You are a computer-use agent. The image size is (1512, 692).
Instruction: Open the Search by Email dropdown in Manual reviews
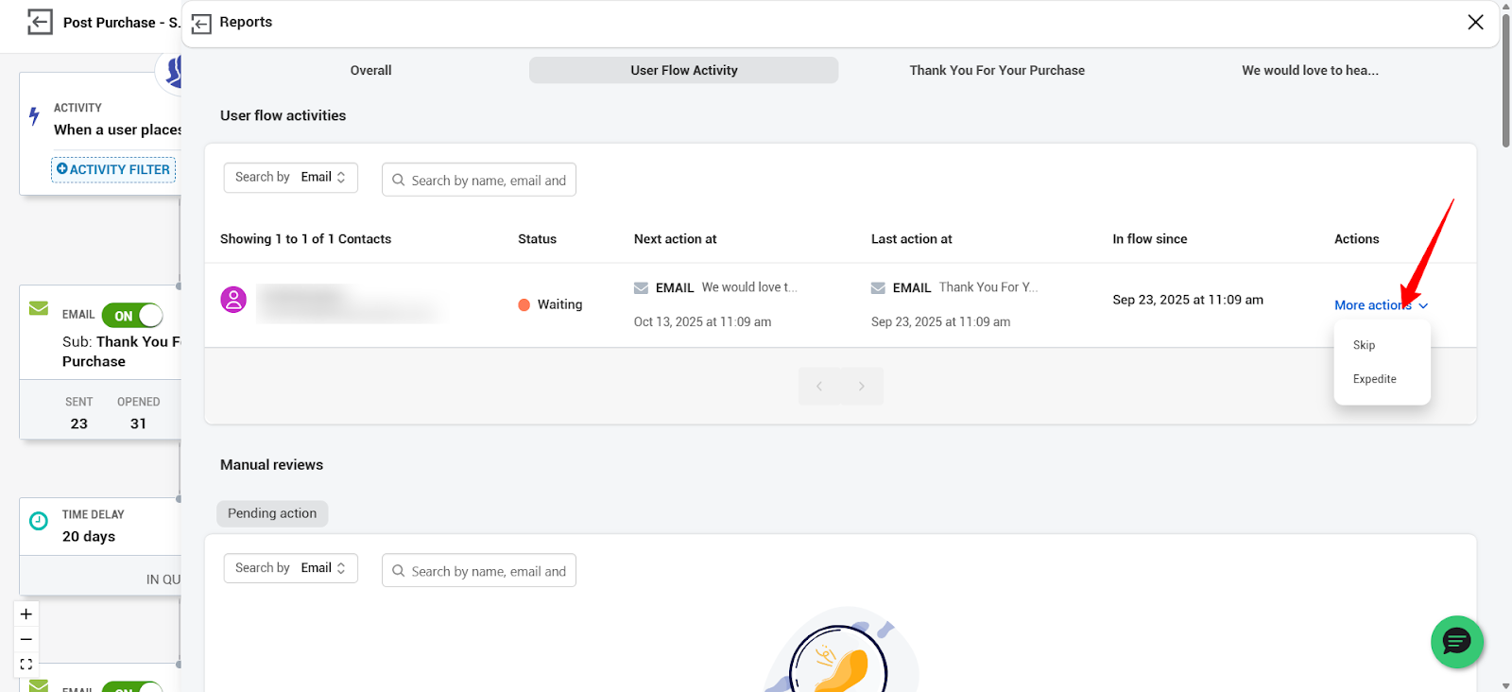291,568
